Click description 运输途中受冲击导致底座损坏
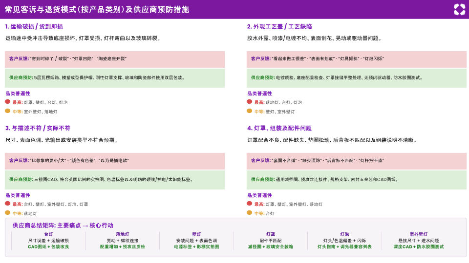This screenshot has width=469, height=263. [83, 38]
